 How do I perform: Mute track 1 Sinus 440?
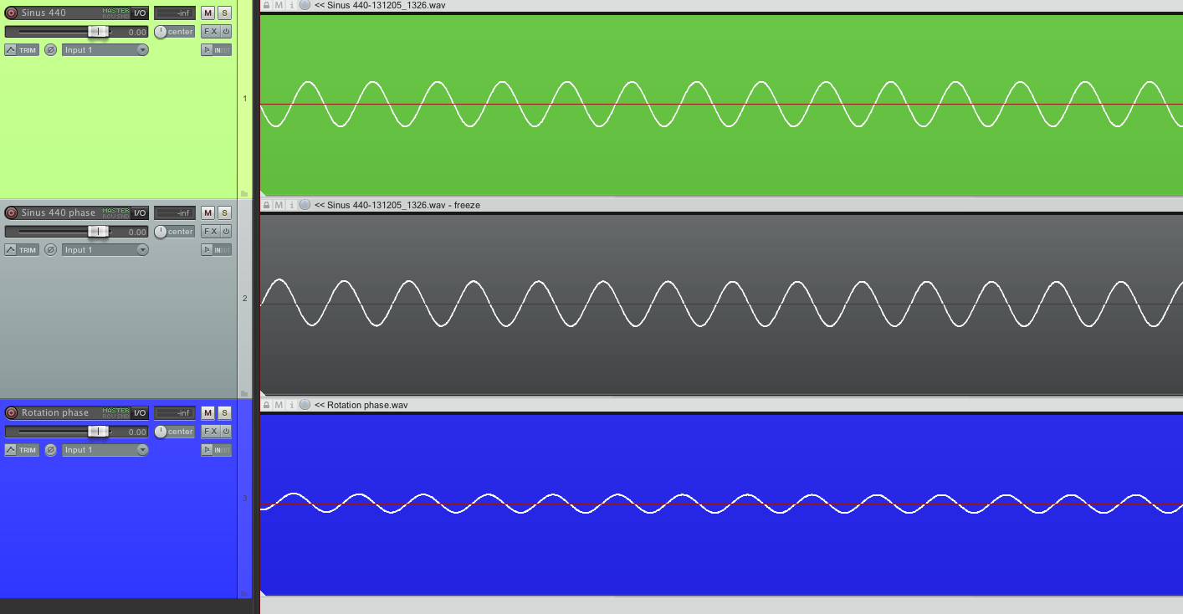[207, 13]
